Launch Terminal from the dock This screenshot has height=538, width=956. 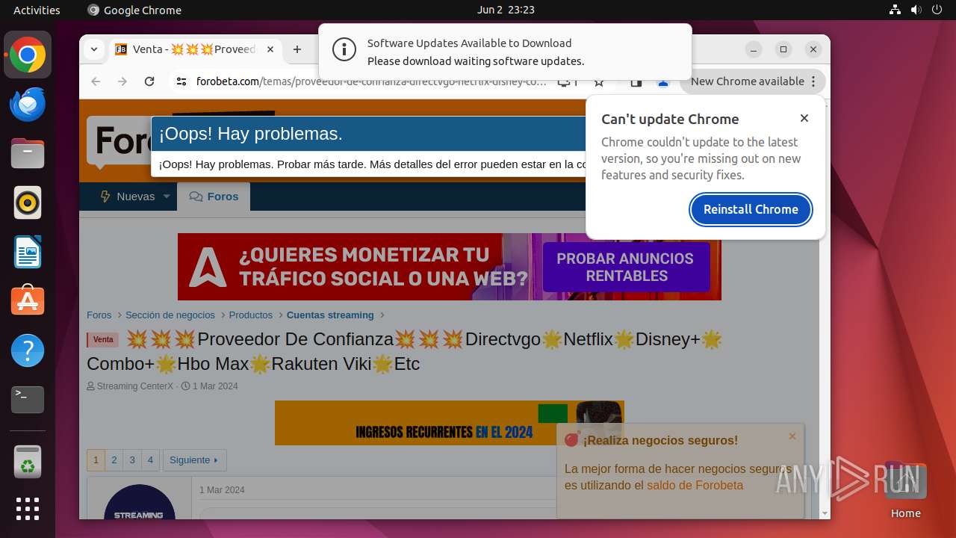[28, 400]
